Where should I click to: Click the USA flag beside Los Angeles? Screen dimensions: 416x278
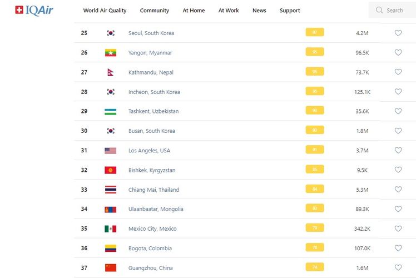click(111, 151)
